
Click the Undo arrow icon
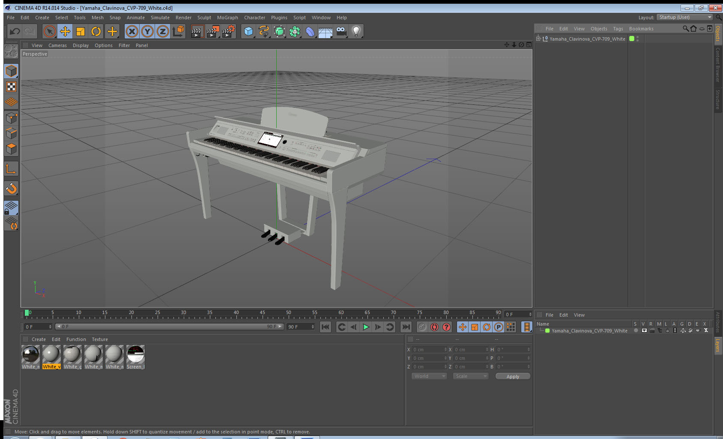15,31
